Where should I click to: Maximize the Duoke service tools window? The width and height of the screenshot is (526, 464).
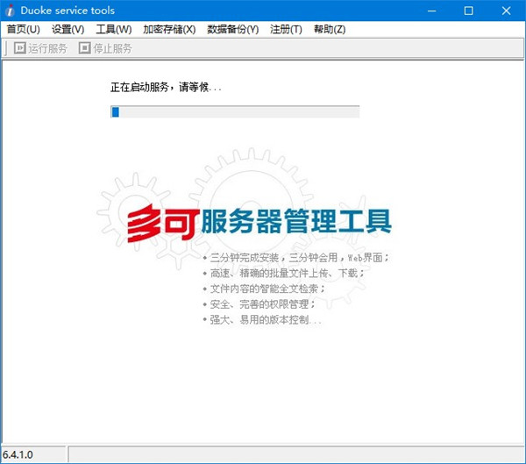(469, 11)
